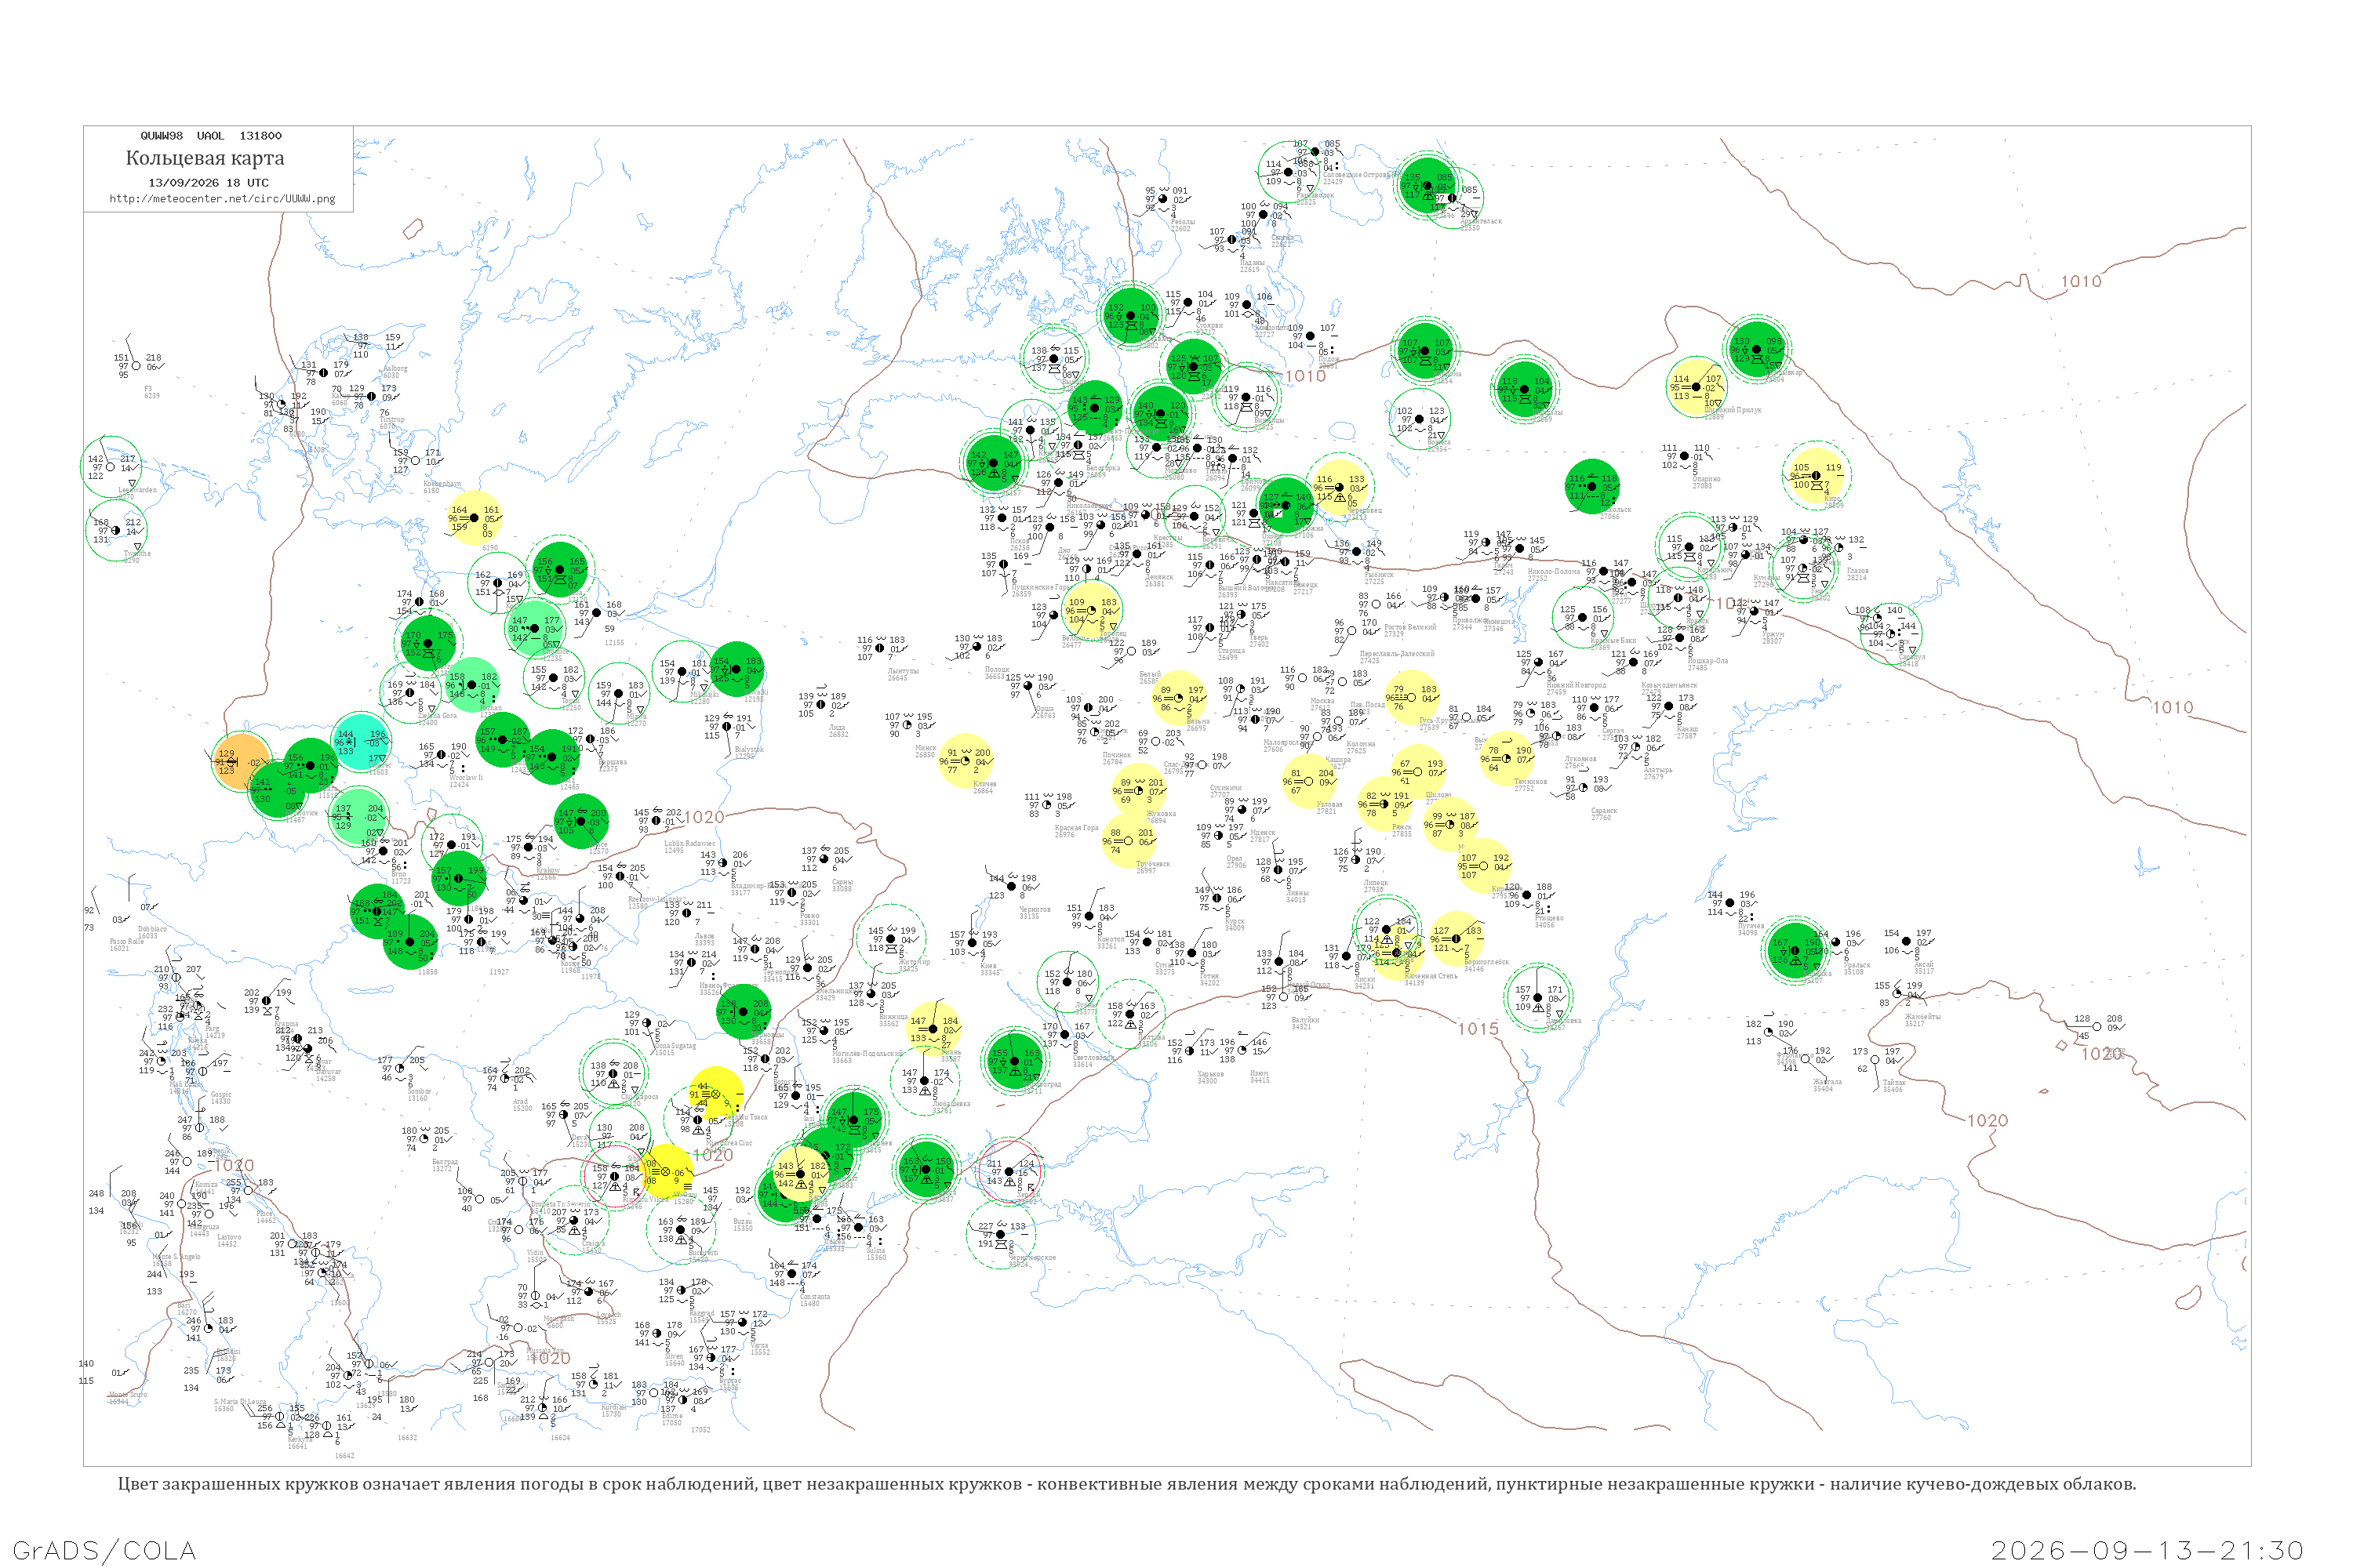Open the meteocenter.net UUWW.png link
This screenshot has width=2353, height=1568.
click(x=222, y=199)
